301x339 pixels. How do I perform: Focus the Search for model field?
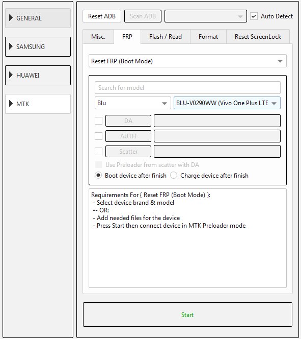pos(187,88)
